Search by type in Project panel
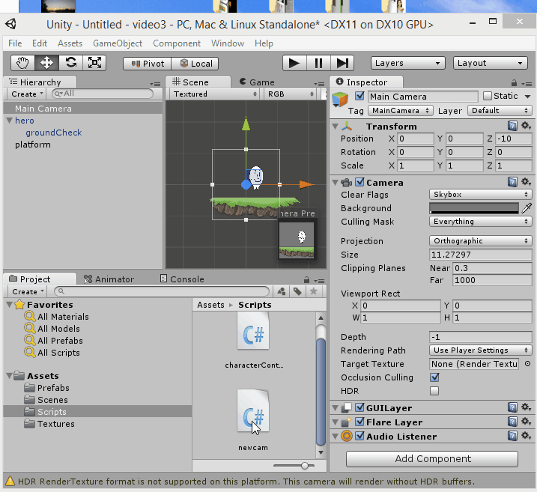Screen dimensions: 537x492 (x=282, y=291)
